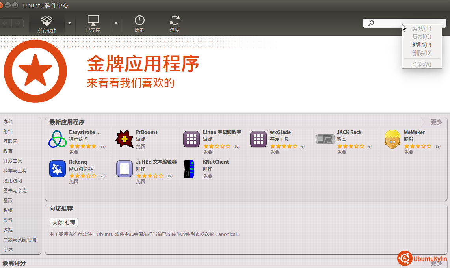Image resolution: width=450 pixels, height=268 pixels.
Task: Open the Progress (进度) view
Action: [175, 24]
